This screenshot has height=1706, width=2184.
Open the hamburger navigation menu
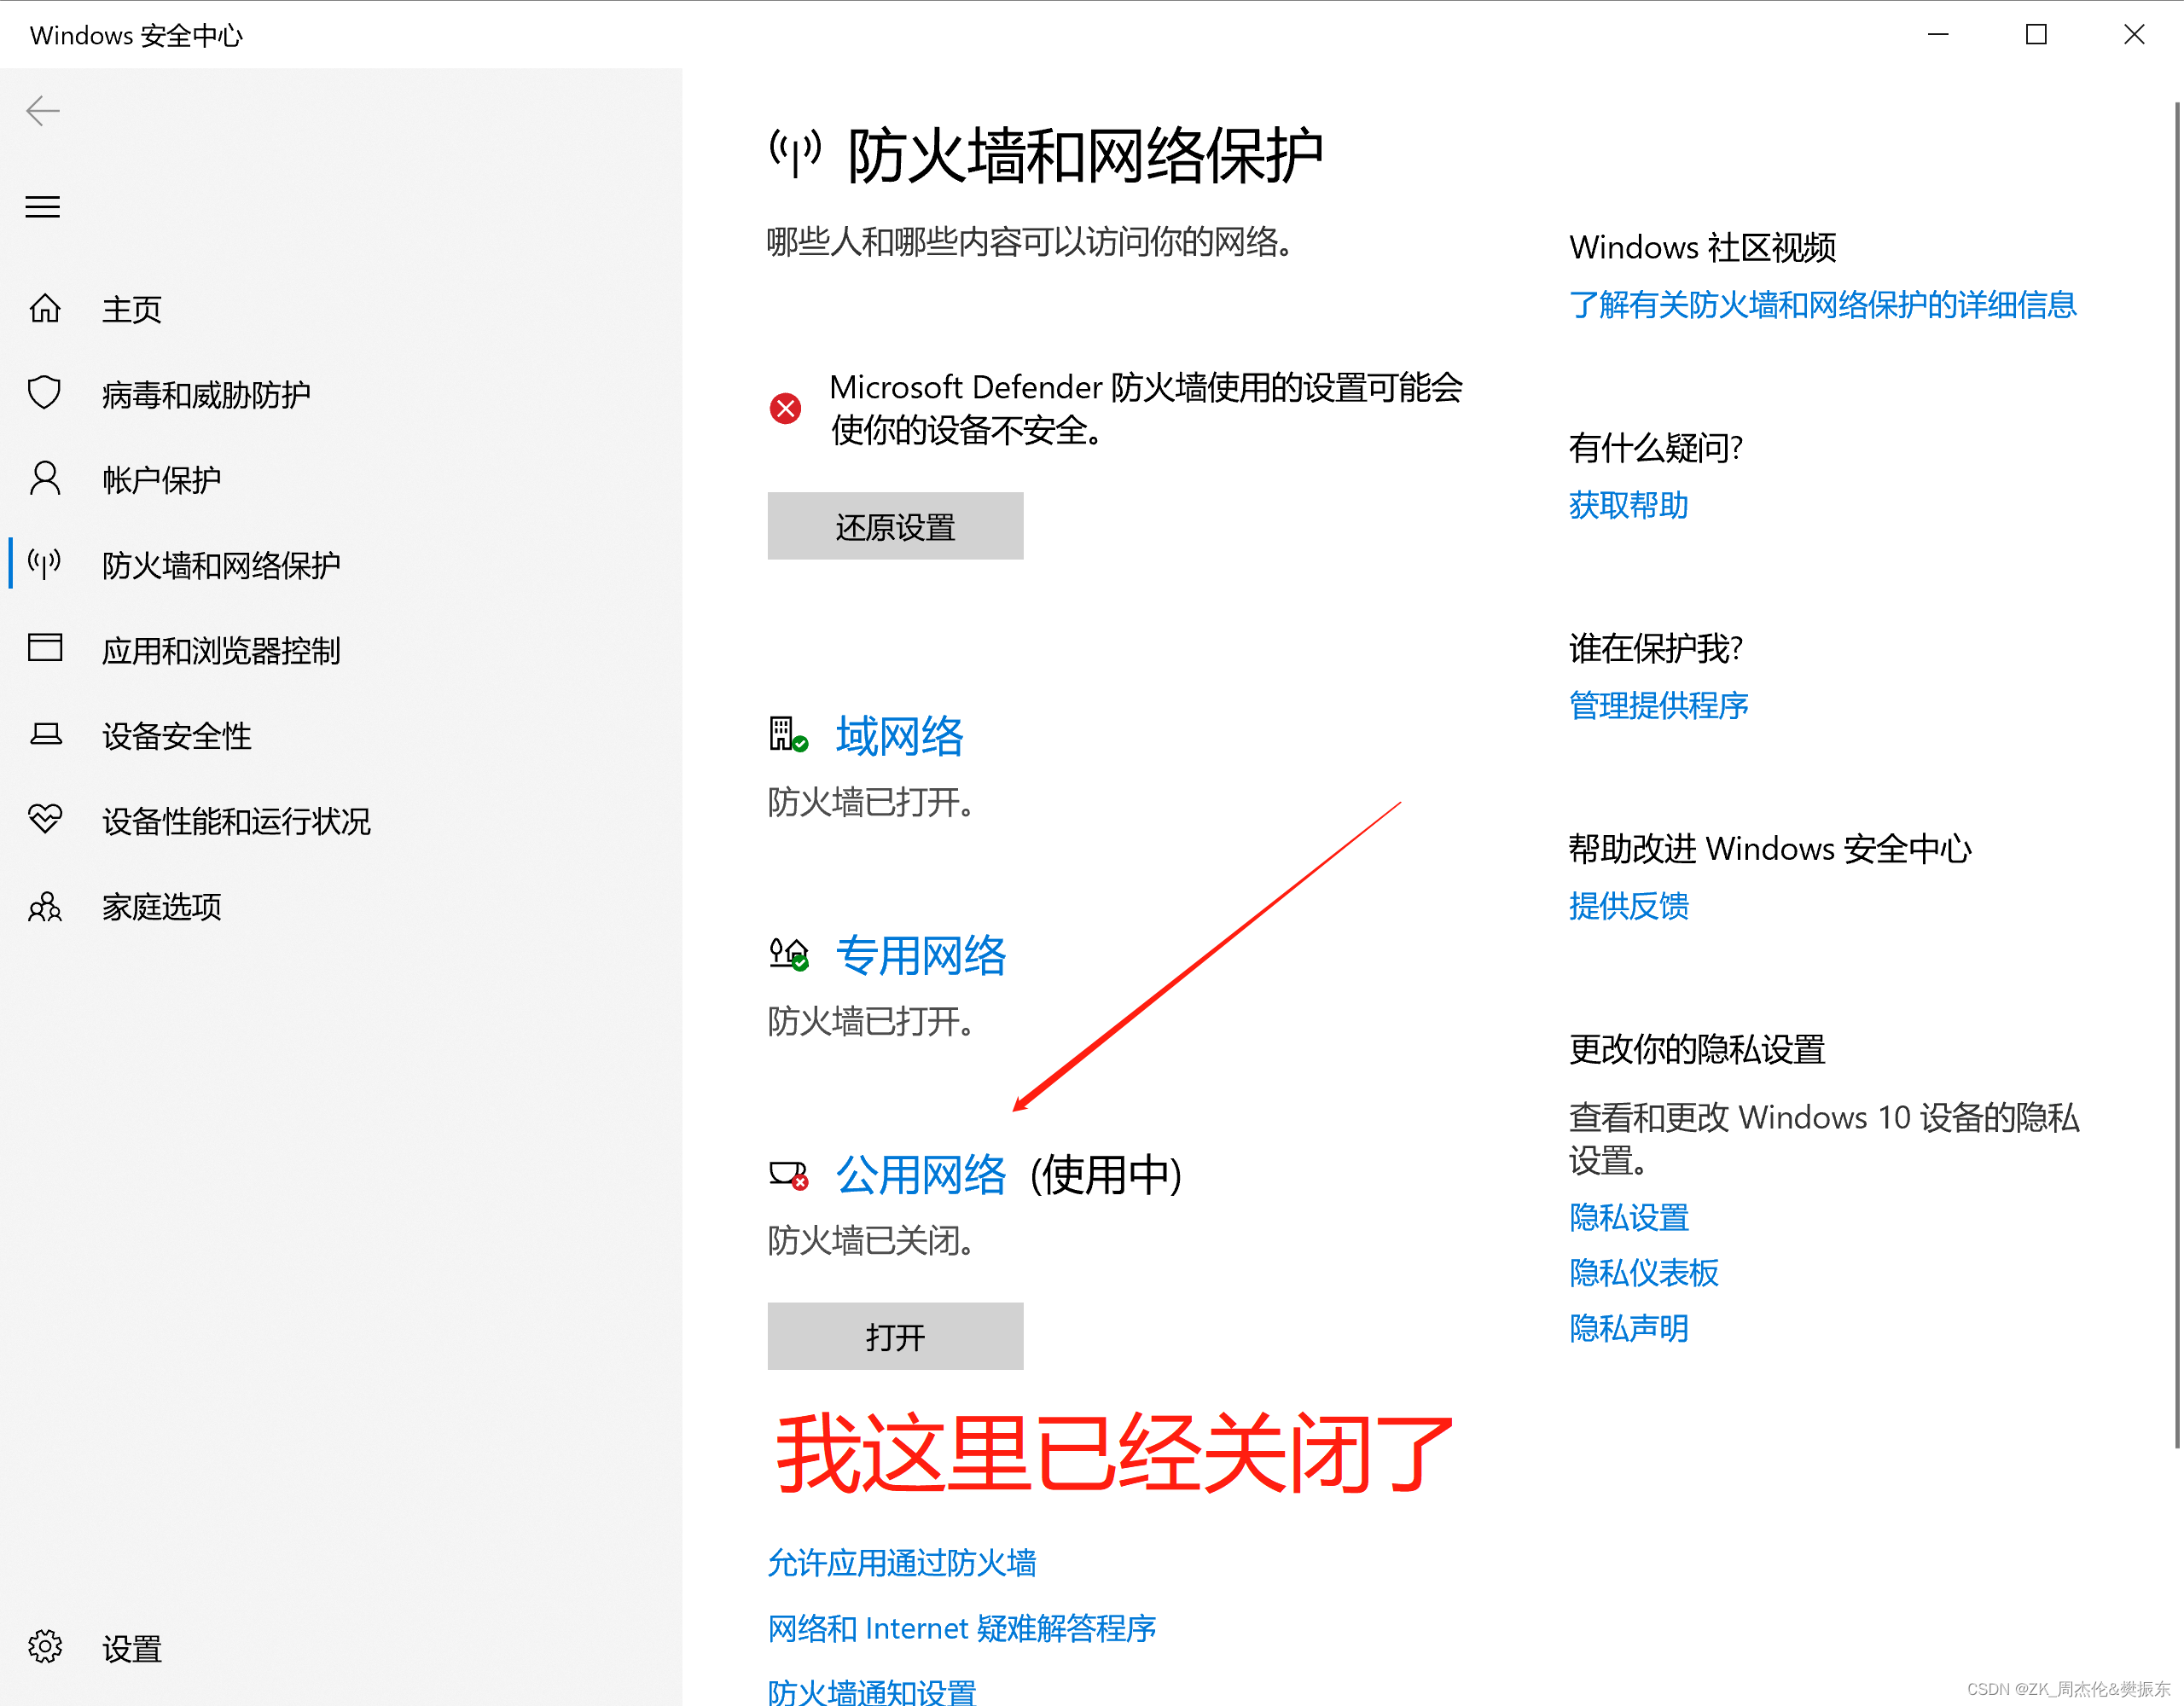[x=43, y=207]
